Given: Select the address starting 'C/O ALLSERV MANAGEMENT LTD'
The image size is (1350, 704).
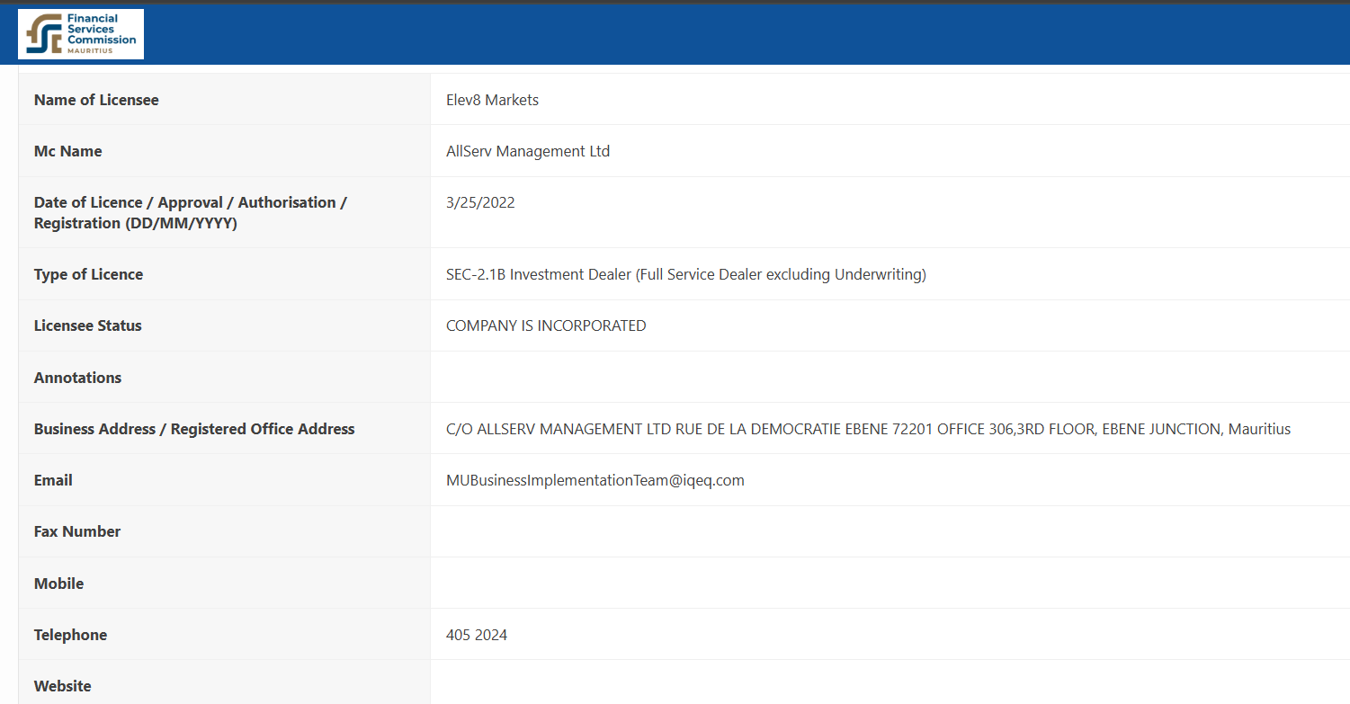Looking at the screenshot, I should [868, 429].
